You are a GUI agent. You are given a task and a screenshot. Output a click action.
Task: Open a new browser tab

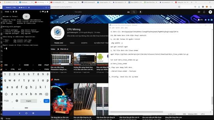(x=192, y=2)
